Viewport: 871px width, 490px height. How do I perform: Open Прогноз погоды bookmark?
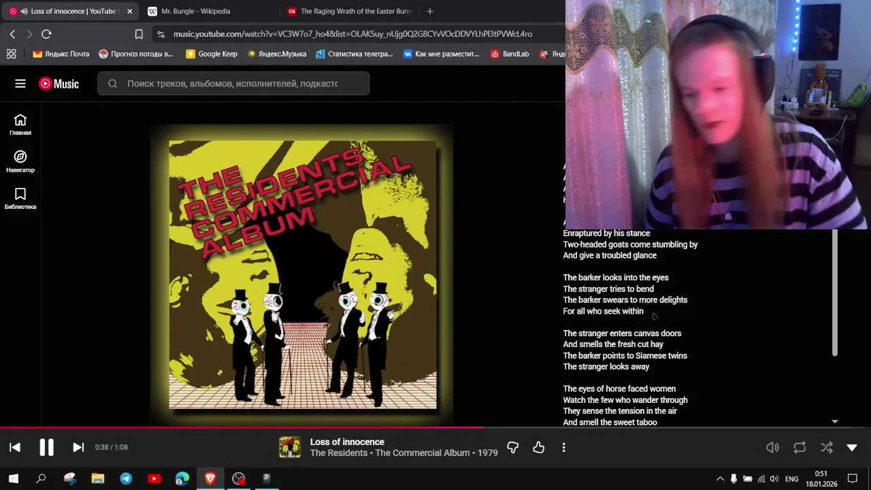(135, 54)
